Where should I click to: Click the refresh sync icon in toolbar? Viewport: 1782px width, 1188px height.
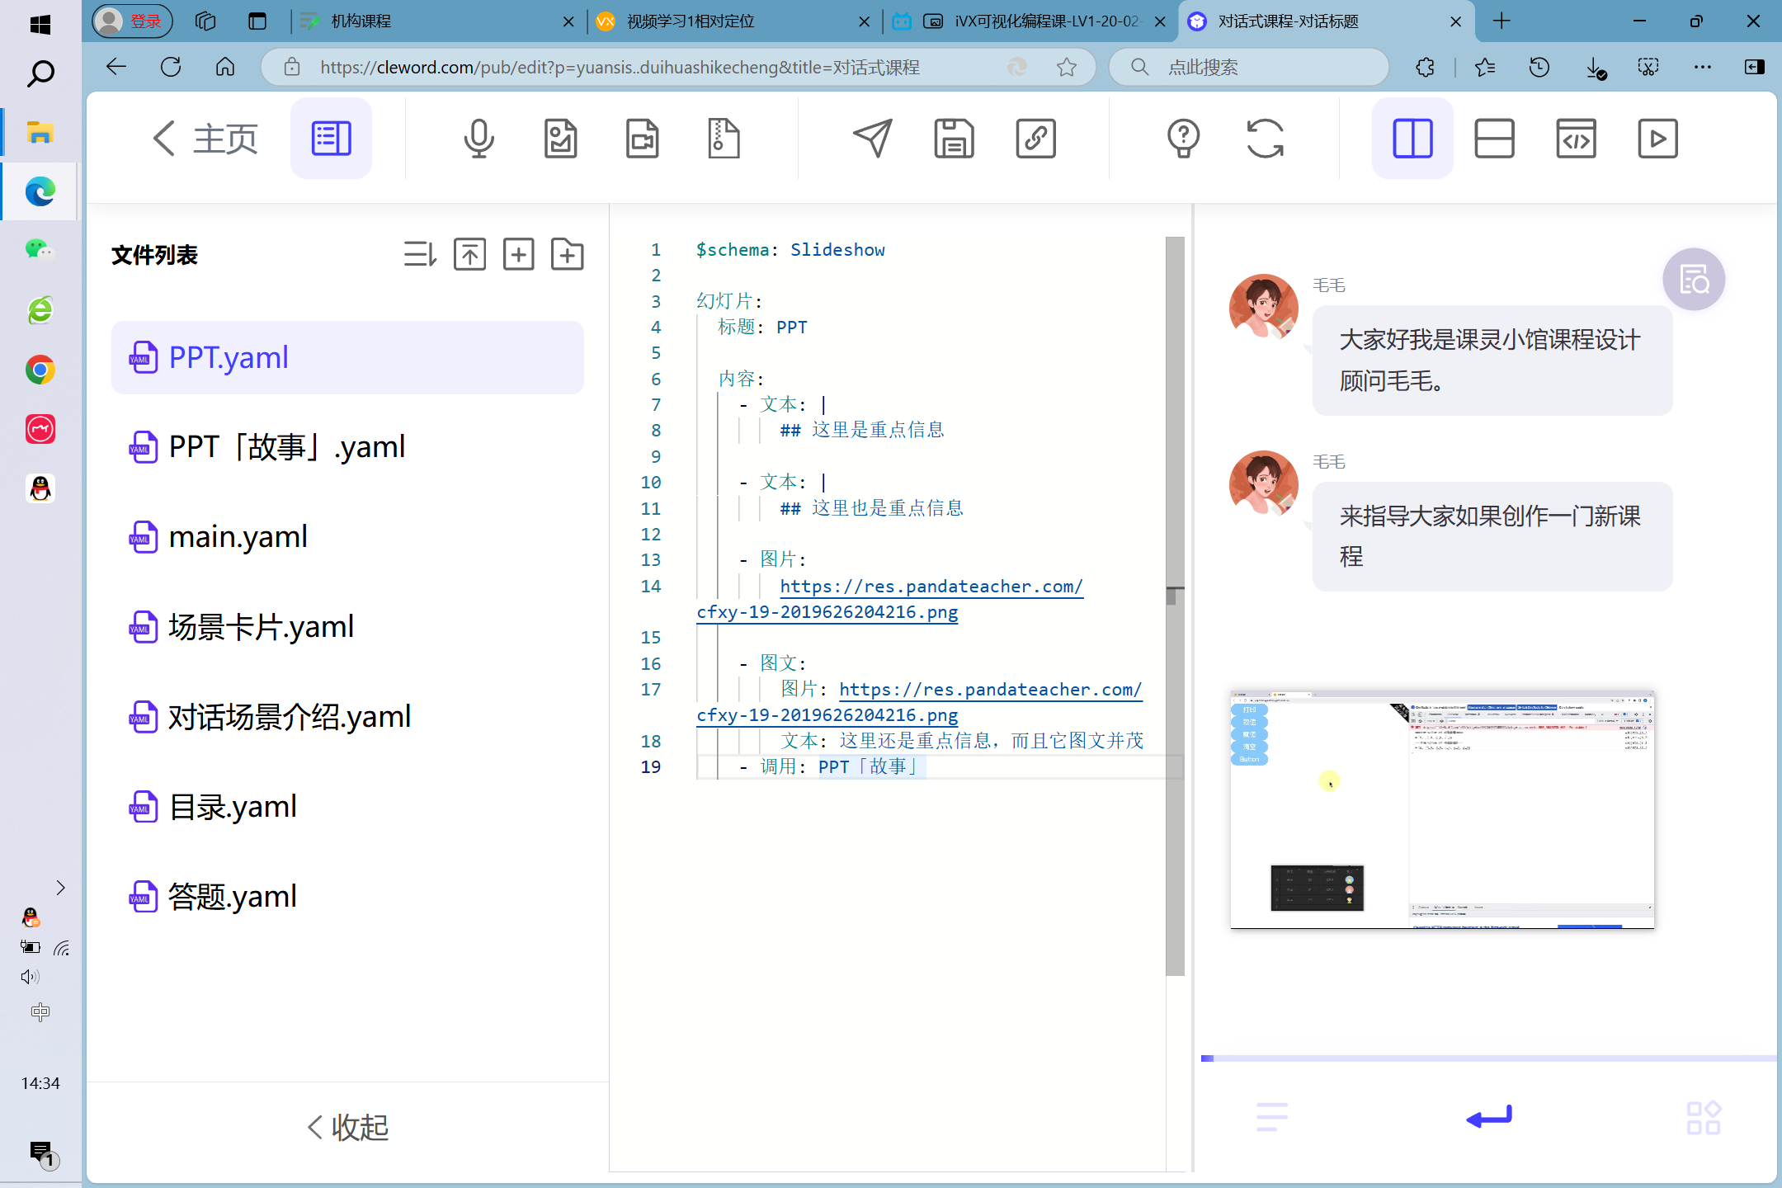tap(1265, 139)
